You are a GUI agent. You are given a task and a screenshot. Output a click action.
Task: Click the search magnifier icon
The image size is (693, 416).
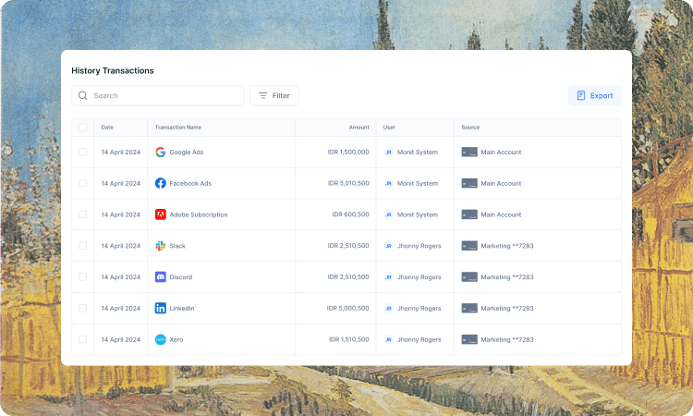82,95
